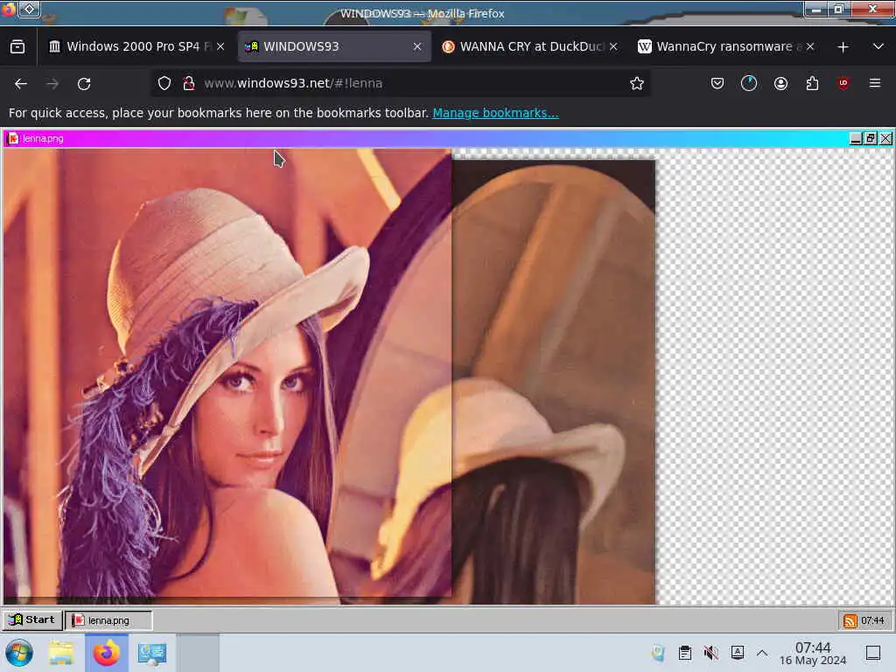Open the Windows93 Start button

tap(32, 620)
